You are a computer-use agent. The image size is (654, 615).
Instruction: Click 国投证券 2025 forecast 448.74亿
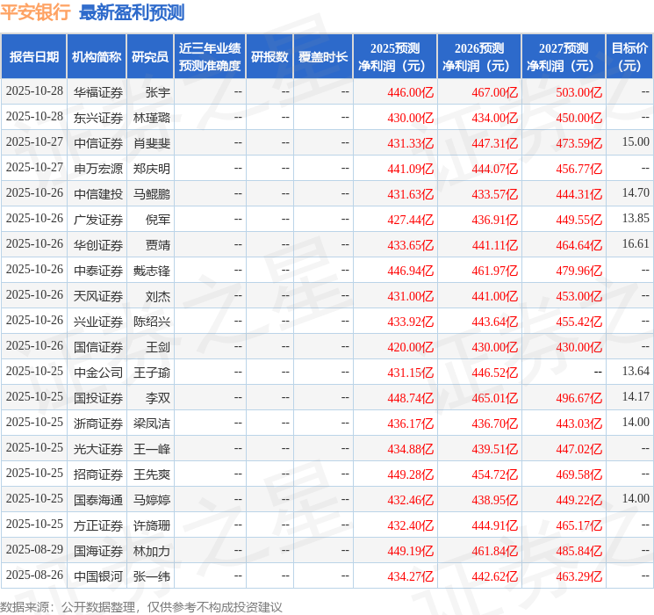(411, 398)
